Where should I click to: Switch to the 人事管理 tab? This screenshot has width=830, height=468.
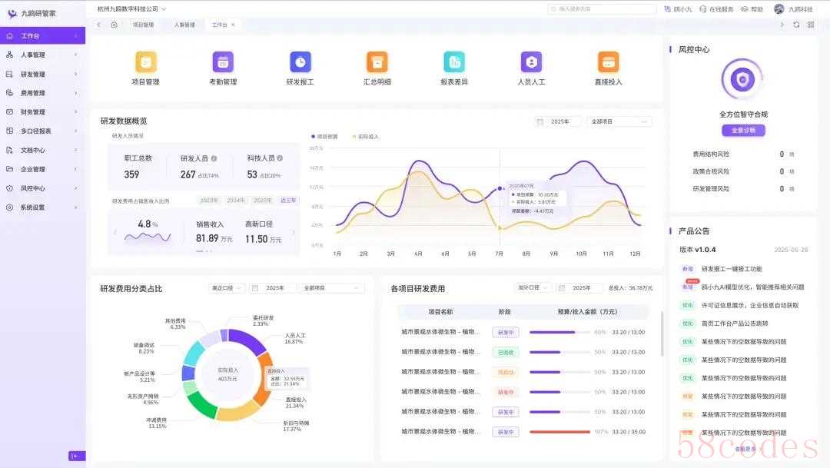(x=184, y=25)
